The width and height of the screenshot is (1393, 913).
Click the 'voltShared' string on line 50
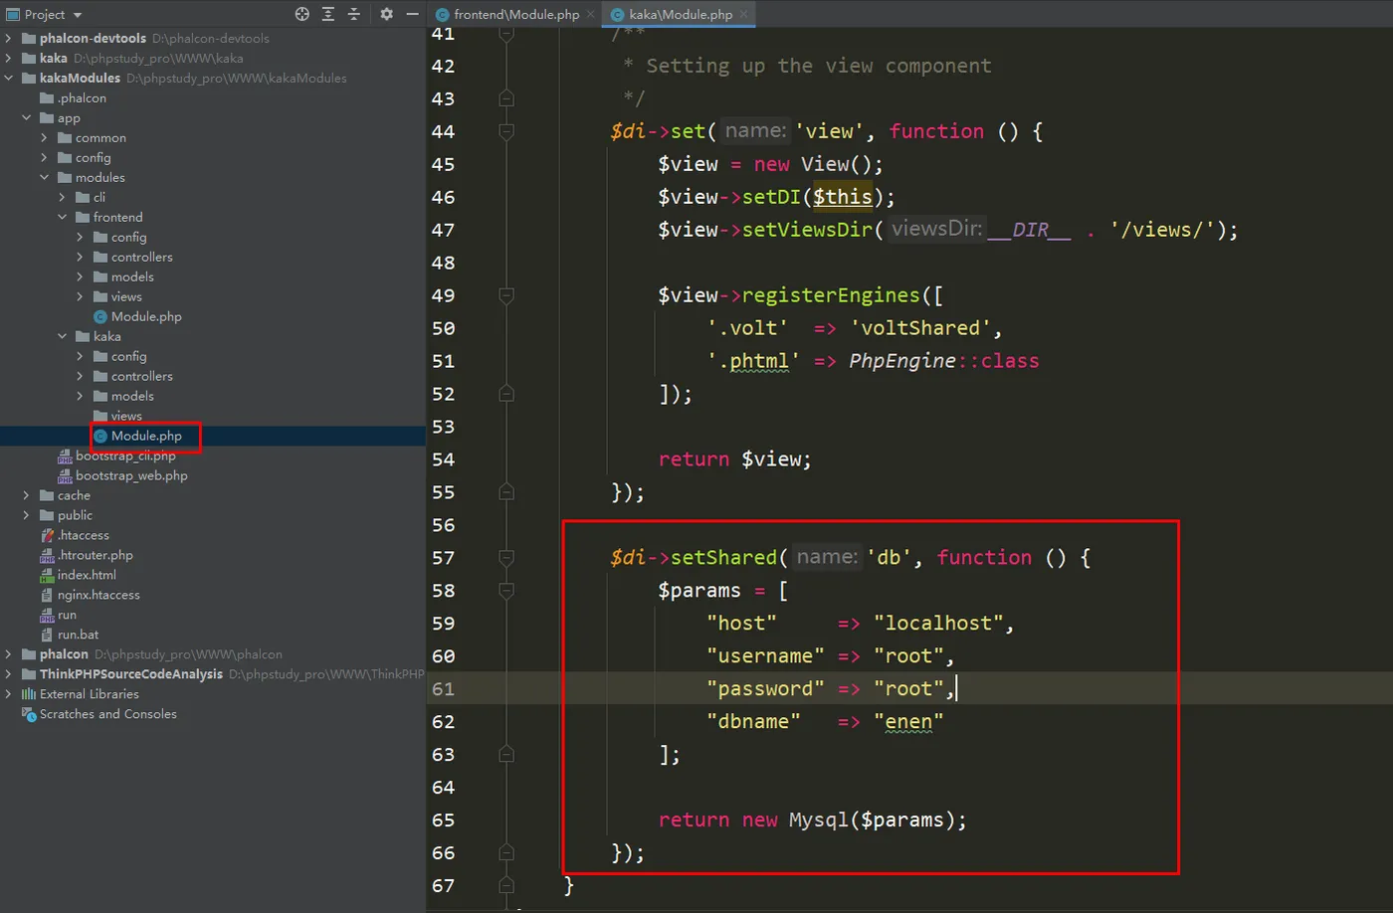tap(920, 328)
